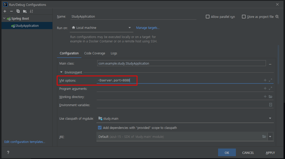Enable Allow parallel run
The width and height of the screenshot is (285, 159).
[208, 17]
